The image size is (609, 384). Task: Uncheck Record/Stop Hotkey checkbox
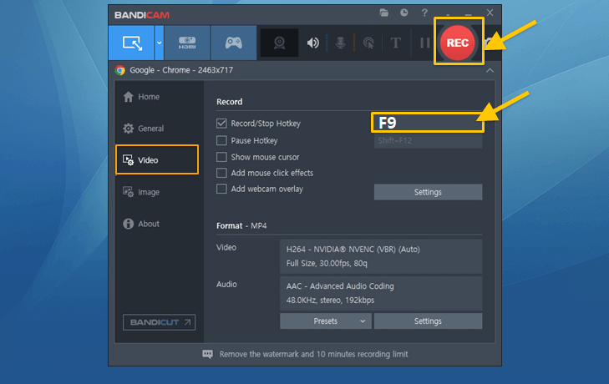click(221, 124)
